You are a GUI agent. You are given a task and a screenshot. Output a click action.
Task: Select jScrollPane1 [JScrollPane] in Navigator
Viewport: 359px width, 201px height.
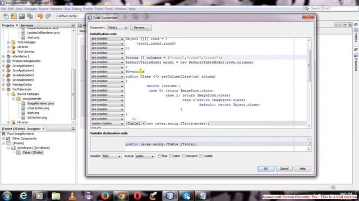(34, 148)
